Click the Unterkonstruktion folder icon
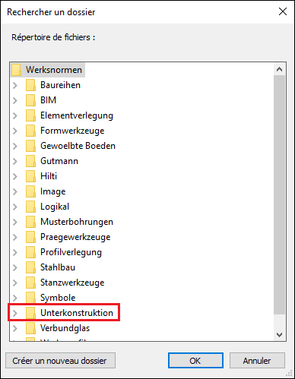The image size is (295, 379). [30, 313]
